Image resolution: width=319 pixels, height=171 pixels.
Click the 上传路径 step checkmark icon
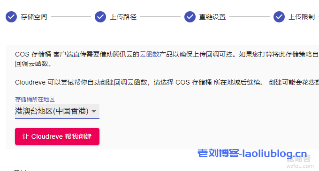pyautogui.click(x=100, y=17)
